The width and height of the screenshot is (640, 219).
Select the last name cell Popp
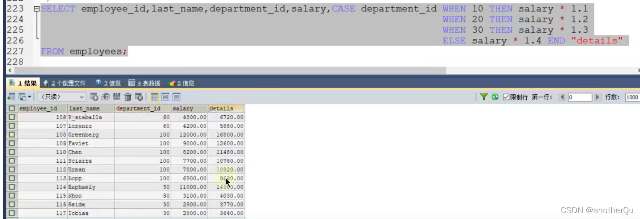pos(91,178)
